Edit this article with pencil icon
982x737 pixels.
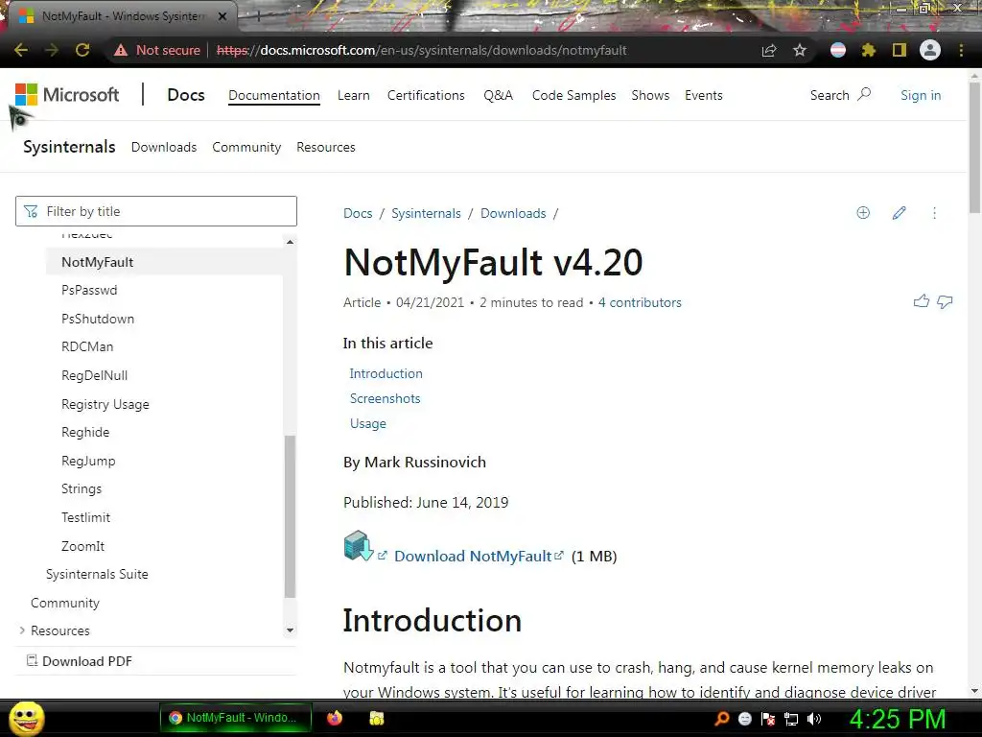(x=899, y=213)
